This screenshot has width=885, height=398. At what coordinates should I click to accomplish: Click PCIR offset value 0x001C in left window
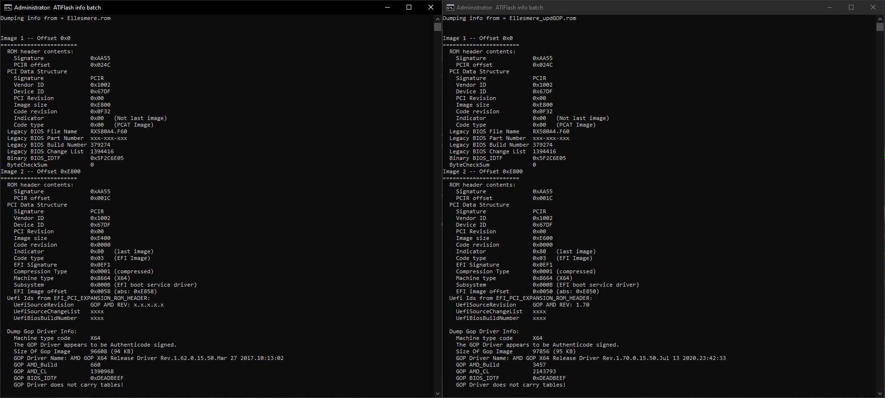click(x=100, y=198)
